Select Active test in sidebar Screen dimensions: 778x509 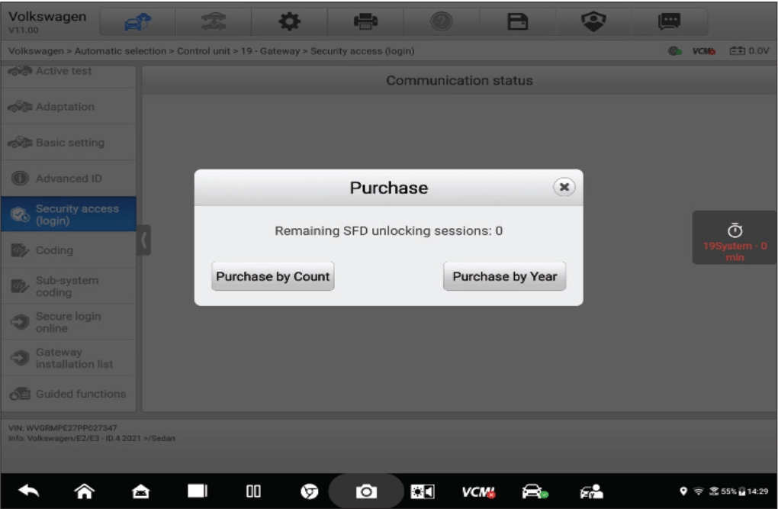(x=69, y=75)
